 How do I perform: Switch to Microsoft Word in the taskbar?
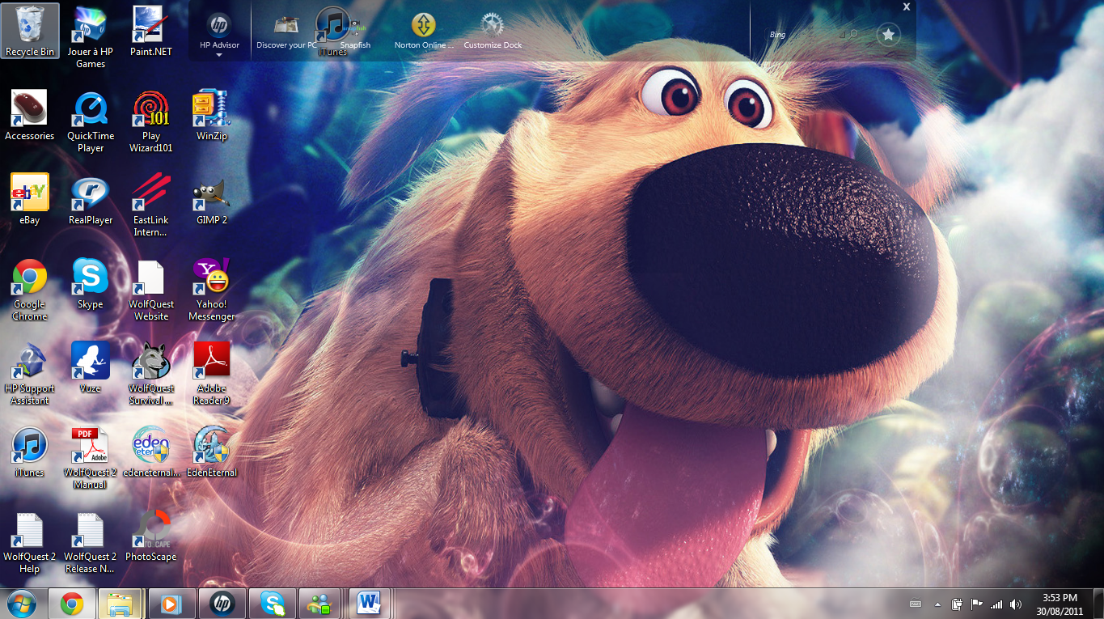[369, 604]
